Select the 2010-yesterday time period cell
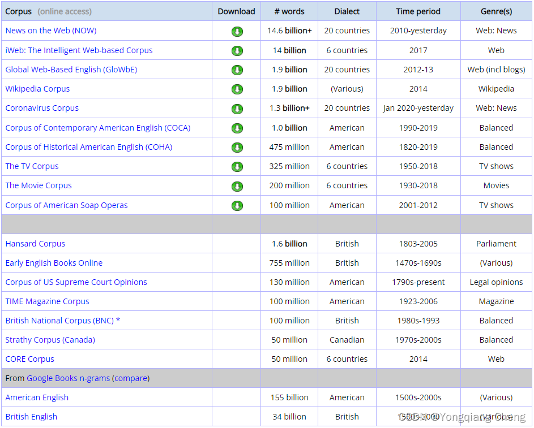 point(418,31)
